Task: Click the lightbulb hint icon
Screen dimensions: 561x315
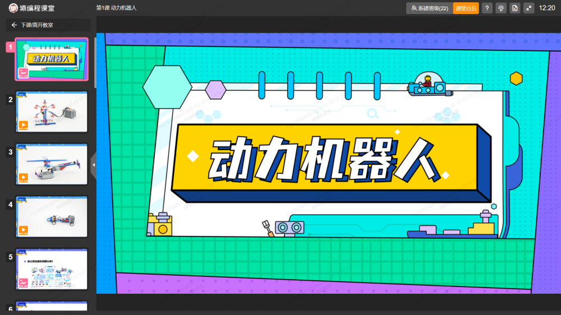Action: click(501, 8)
